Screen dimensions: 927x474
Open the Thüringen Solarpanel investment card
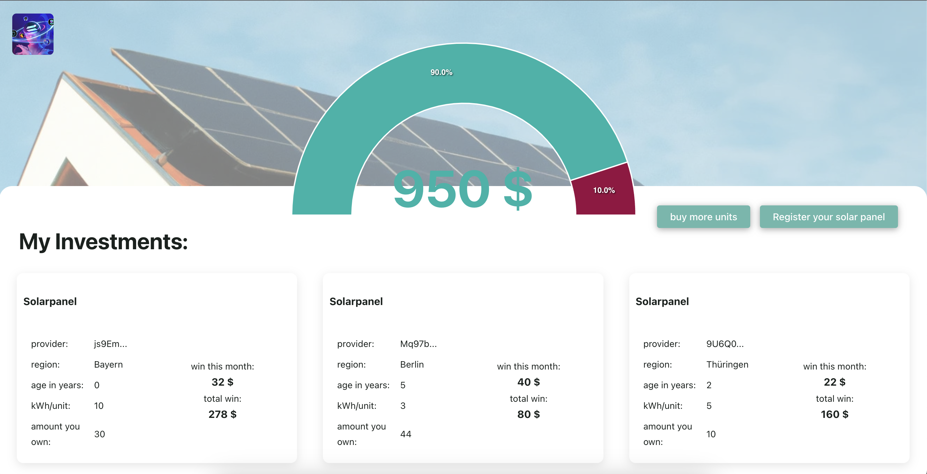click(x=769, y=368)
